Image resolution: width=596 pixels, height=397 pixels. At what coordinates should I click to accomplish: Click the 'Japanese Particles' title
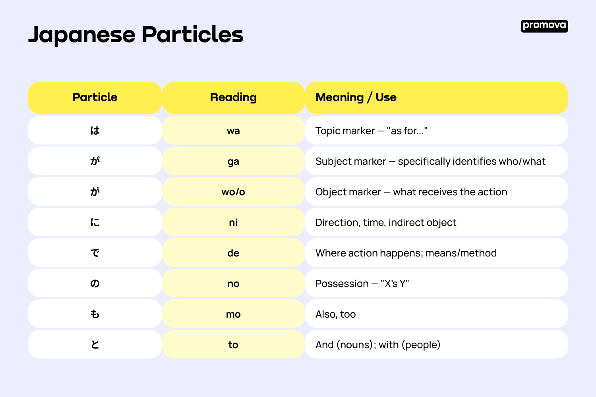click(135, 35)
